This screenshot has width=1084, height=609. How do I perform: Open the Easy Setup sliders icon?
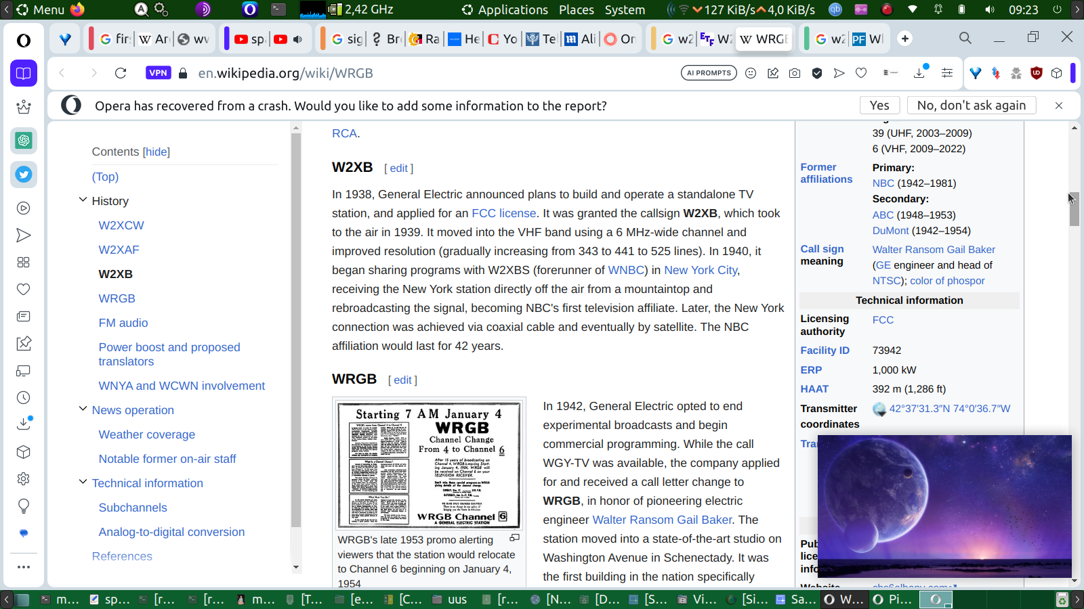[947, 73]
